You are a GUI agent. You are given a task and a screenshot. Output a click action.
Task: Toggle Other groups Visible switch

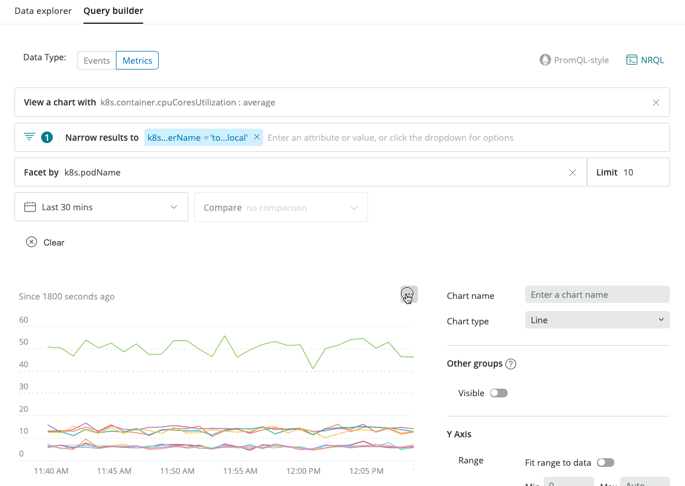click(x=498, y=393)
